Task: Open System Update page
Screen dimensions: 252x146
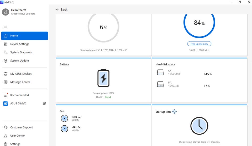Action: click(25, 61)
